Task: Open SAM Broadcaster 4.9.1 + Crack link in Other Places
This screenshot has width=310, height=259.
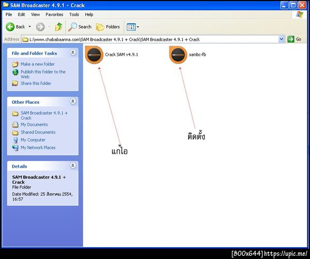Action: (x=44, y=115)
